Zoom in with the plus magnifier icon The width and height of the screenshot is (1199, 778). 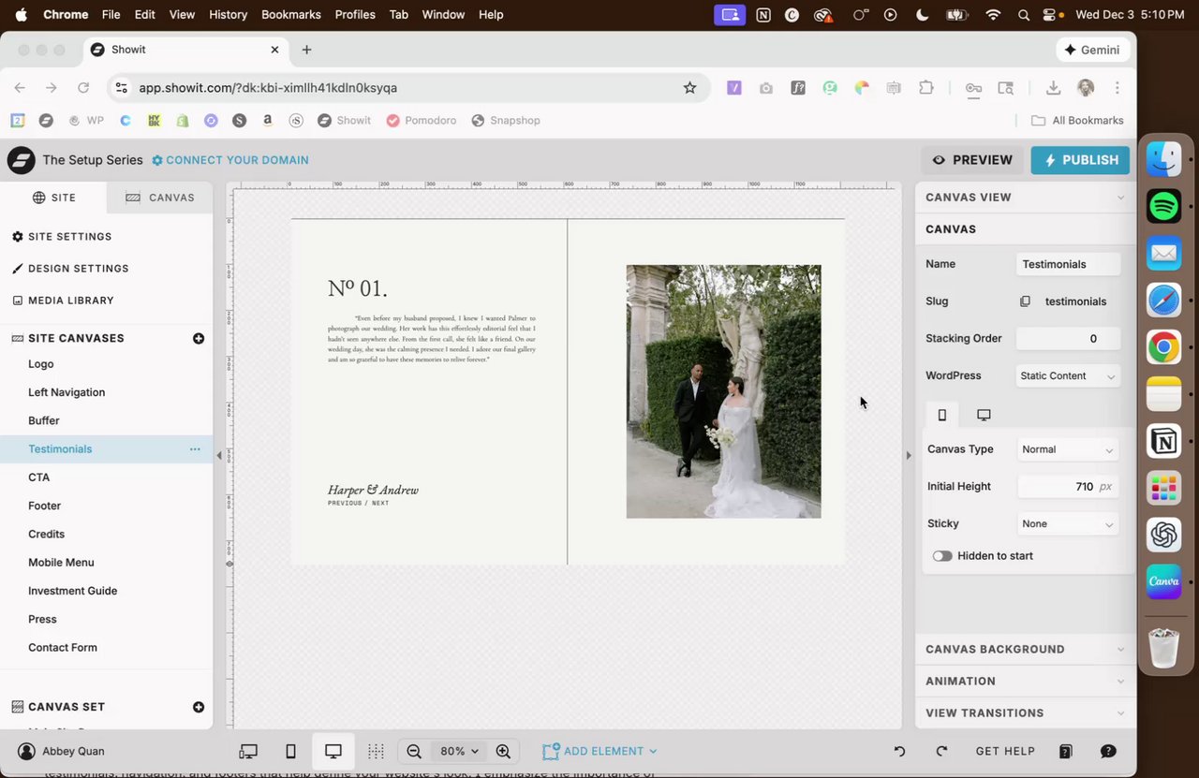point(503,751)
